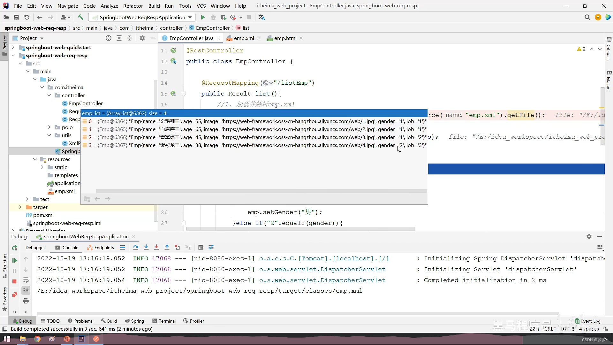Open the View Breakpoints icon
The height and width of the screenshot is (345, 613).
point(14,295)
